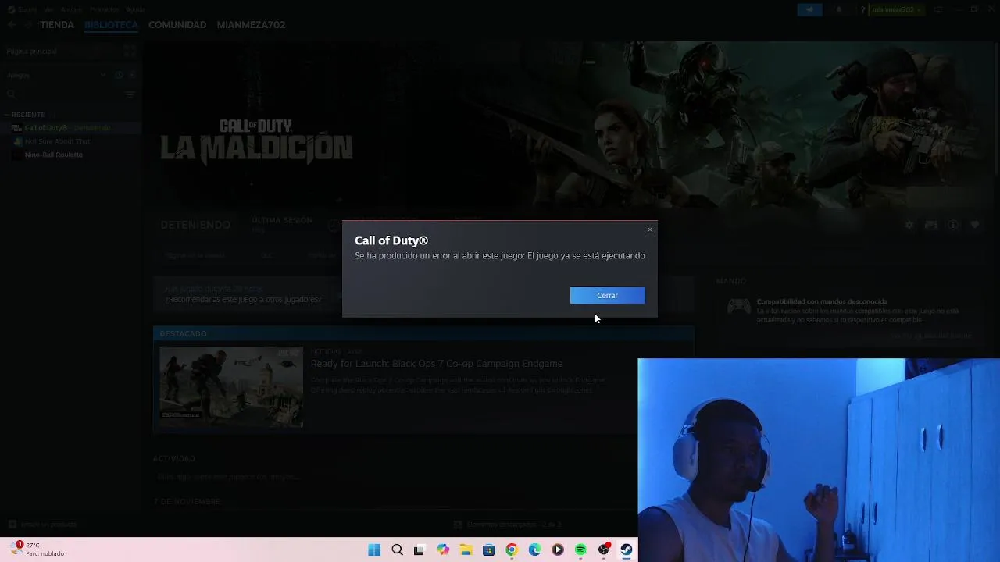This screenshot has width=1000, height=562.
Task: Click the Cerrar button in the error dialog
Action: click(607, 296)
